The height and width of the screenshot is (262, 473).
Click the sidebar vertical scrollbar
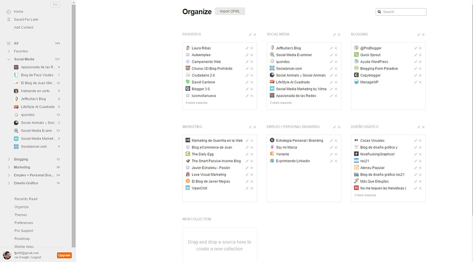pos(73,123)
